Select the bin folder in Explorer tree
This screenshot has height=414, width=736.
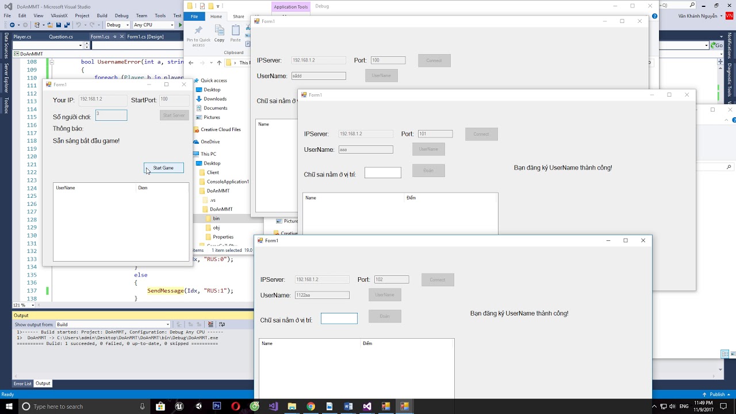216,218
